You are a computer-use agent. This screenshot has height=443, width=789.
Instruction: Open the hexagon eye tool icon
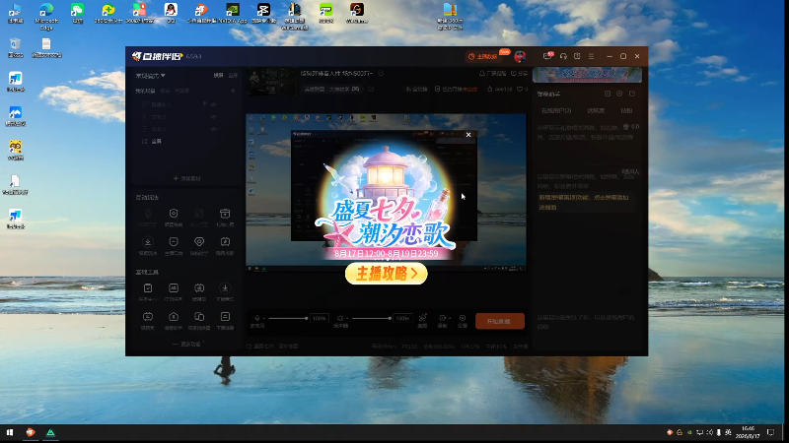pos(199,242)
